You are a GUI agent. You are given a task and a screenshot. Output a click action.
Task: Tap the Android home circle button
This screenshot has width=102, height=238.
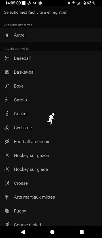click(x=52, y=232)
